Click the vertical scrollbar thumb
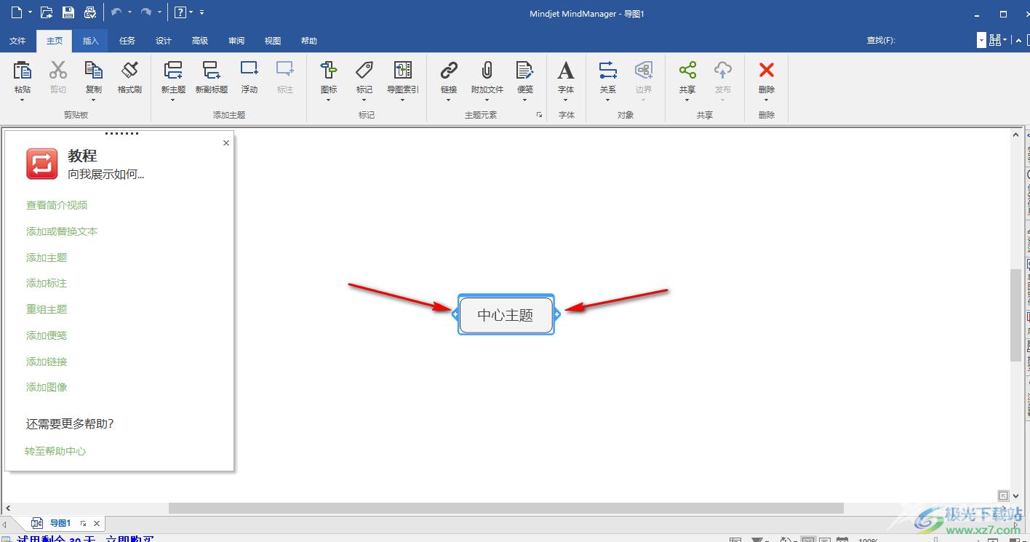The image size is (1030, 542). click(x=1015, y=315)
